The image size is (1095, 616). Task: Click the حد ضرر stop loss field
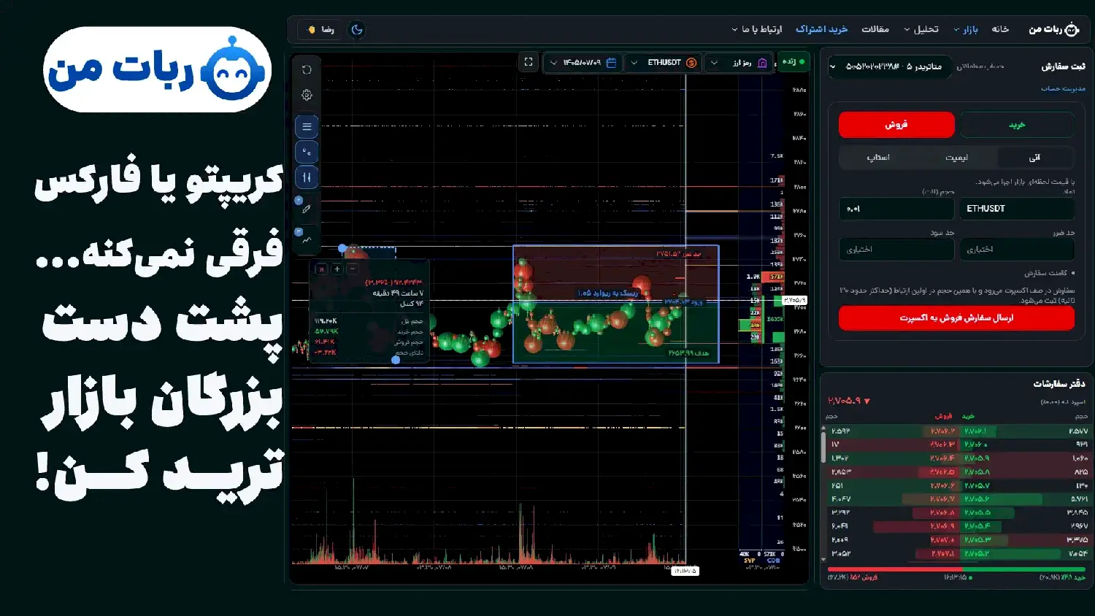tap(1017, 250)
